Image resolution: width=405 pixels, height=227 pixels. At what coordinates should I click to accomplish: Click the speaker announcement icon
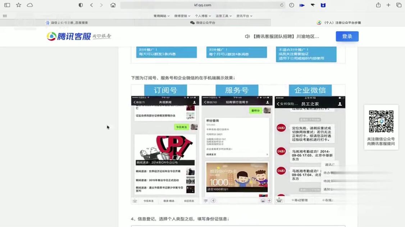247,36
